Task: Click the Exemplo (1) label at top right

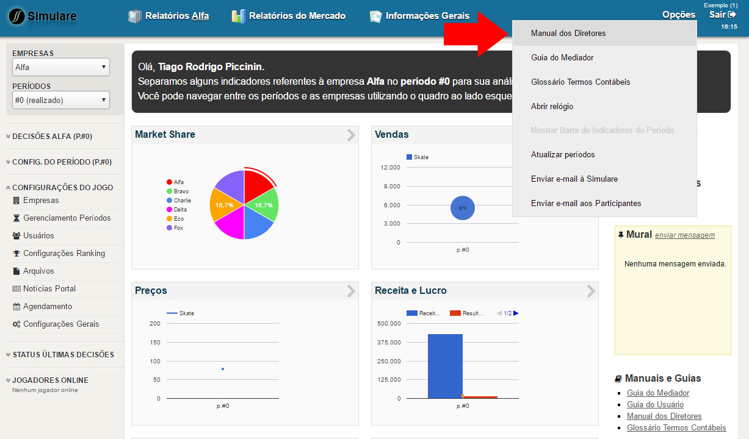Action: (x=720, y=5)
